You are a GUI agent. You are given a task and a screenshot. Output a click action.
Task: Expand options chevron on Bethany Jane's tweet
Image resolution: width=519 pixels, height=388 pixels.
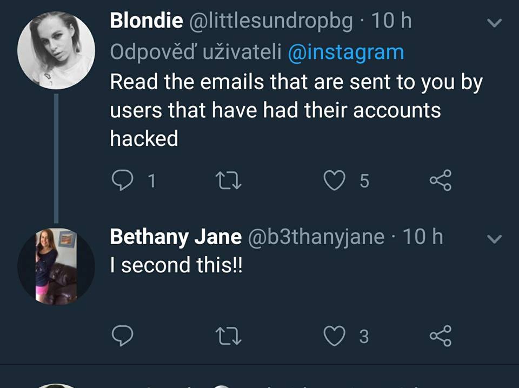coord(495,238)
